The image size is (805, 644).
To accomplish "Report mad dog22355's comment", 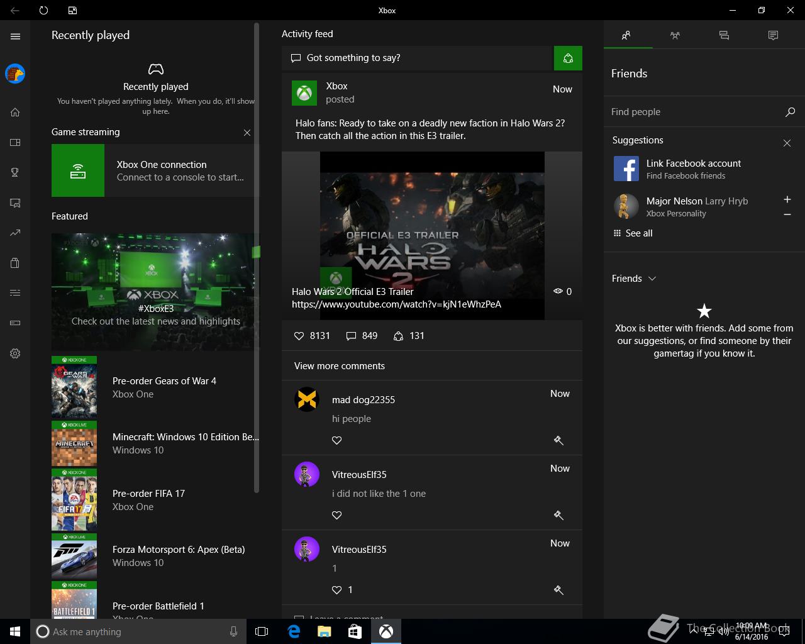I will pos(558,440).
